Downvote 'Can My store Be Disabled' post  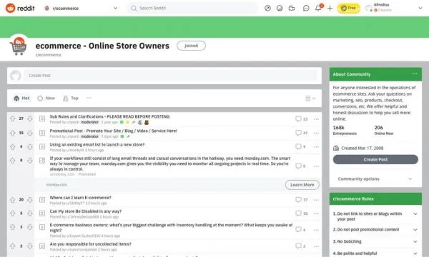30,213
